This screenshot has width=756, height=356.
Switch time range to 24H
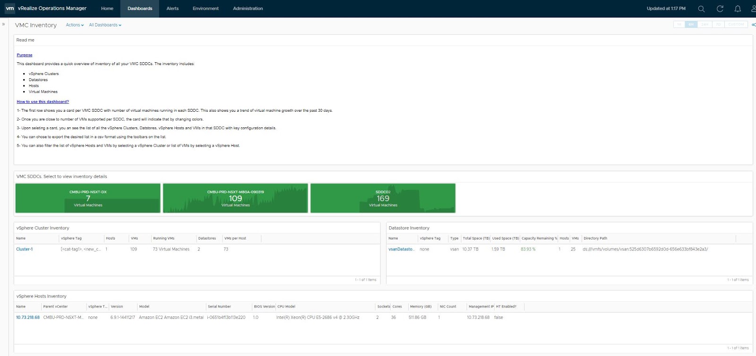[x=704, y=25]
